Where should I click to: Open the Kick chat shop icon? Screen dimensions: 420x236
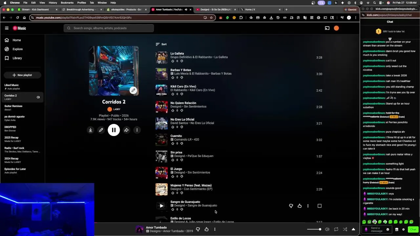(397, 229)
